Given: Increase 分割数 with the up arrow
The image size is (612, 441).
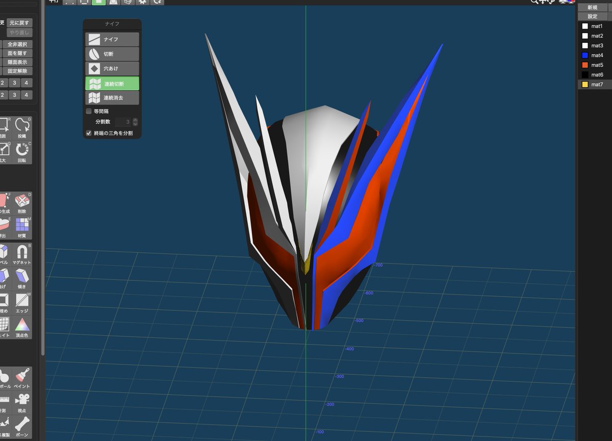Looking at the screenshot, I should pyautogui.click(x=135, y=120).
